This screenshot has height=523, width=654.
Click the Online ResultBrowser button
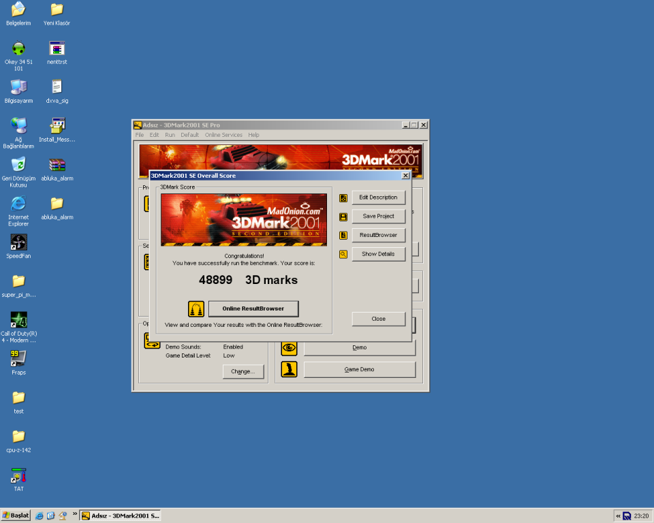click(253, 308)
